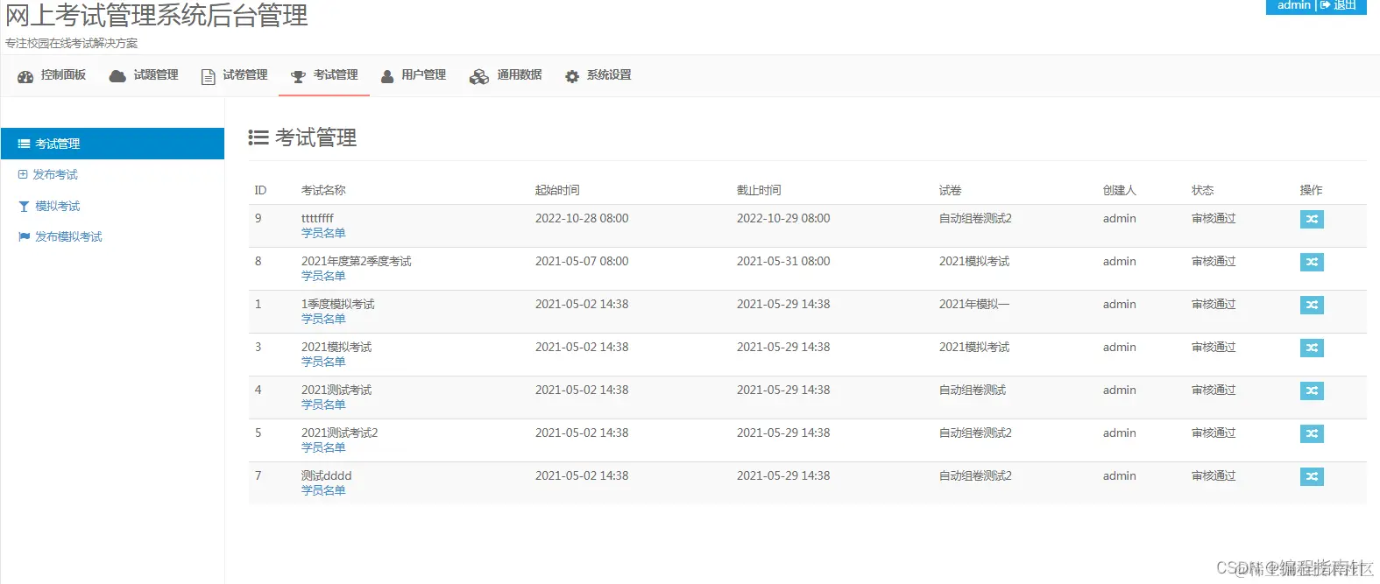This screenshot has width=1380, height=584.
Task: Open 学员名单 under 1季度模拟考试
Action: (323, 319)
